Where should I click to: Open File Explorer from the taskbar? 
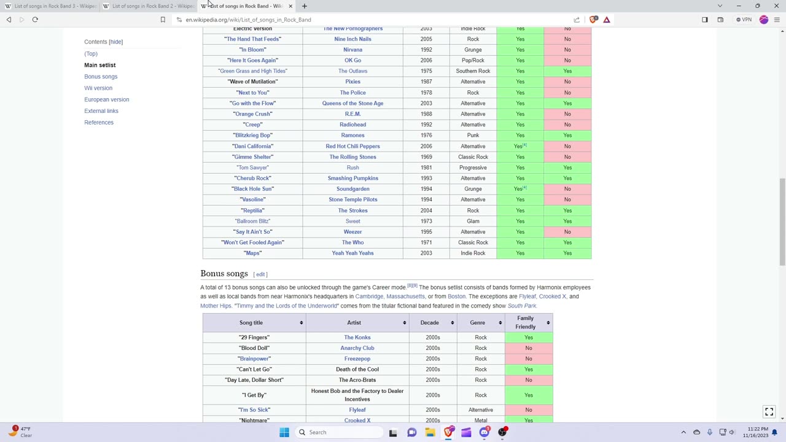[x=430, y=432]
